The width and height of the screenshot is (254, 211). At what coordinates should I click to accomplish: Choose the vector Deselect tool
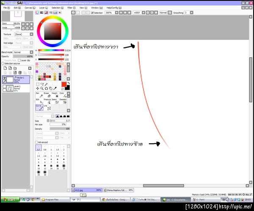[x=63, y=101]
